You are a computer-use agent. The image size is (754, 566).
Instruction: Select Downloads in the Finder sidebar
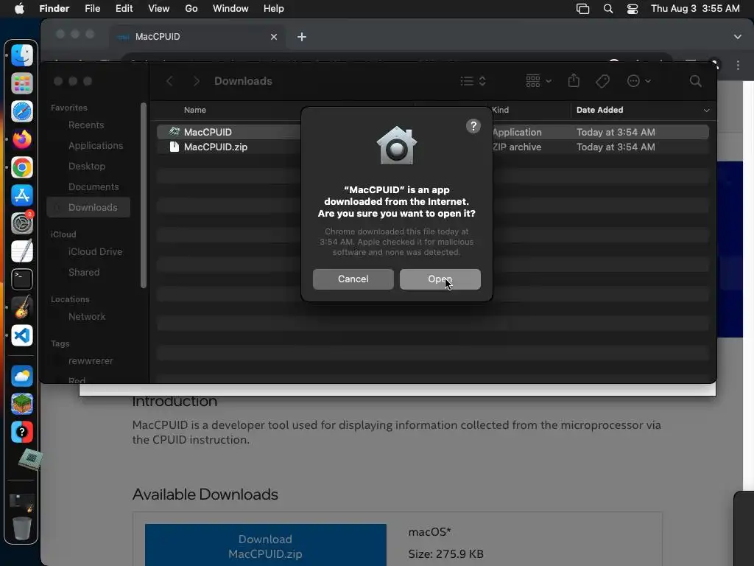tap(88, 207)
